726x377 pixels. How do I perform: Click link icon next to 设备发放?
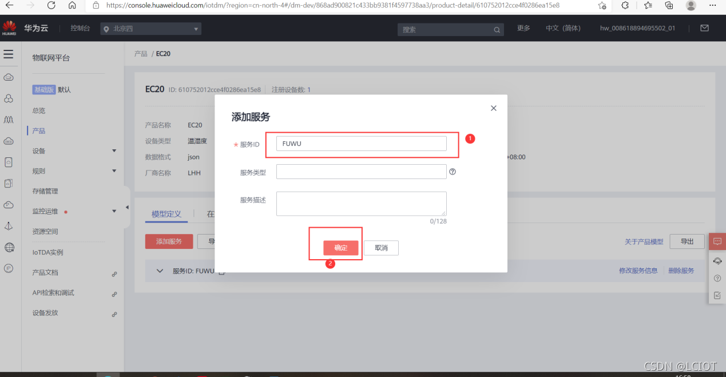(114, 314)
